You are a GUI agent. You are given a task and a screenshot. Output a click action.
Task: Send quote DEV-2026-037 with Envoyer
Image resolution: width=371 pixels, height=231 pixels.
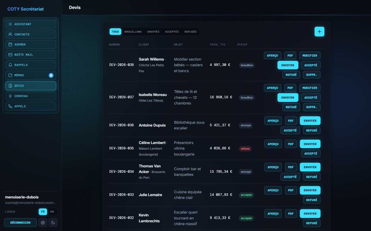click(288, 98)
